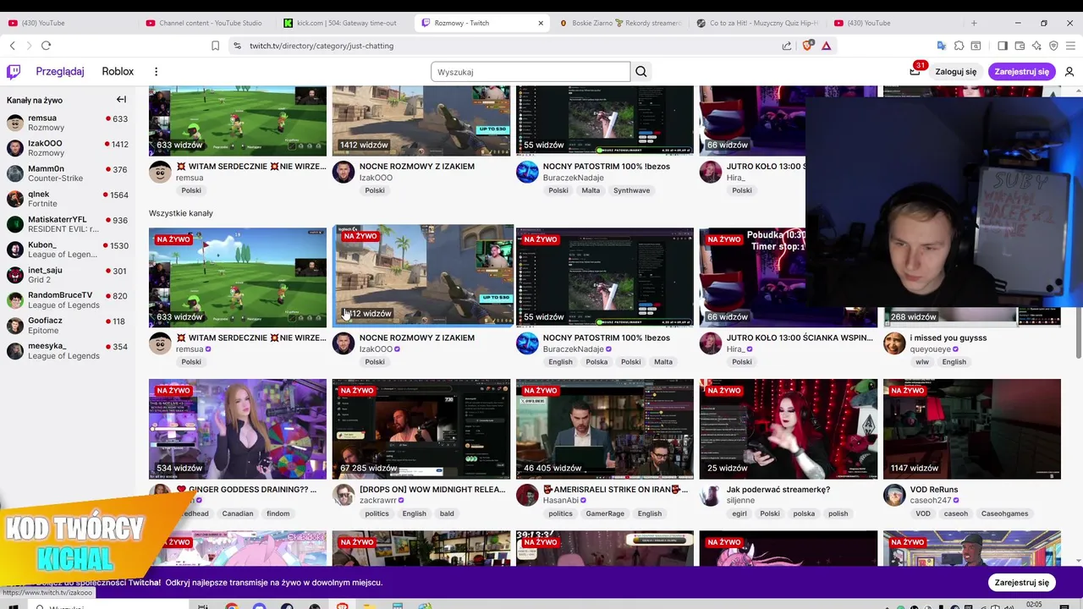Click the Zaloguj się button
1083x609 pixels.
coord(956,72)
